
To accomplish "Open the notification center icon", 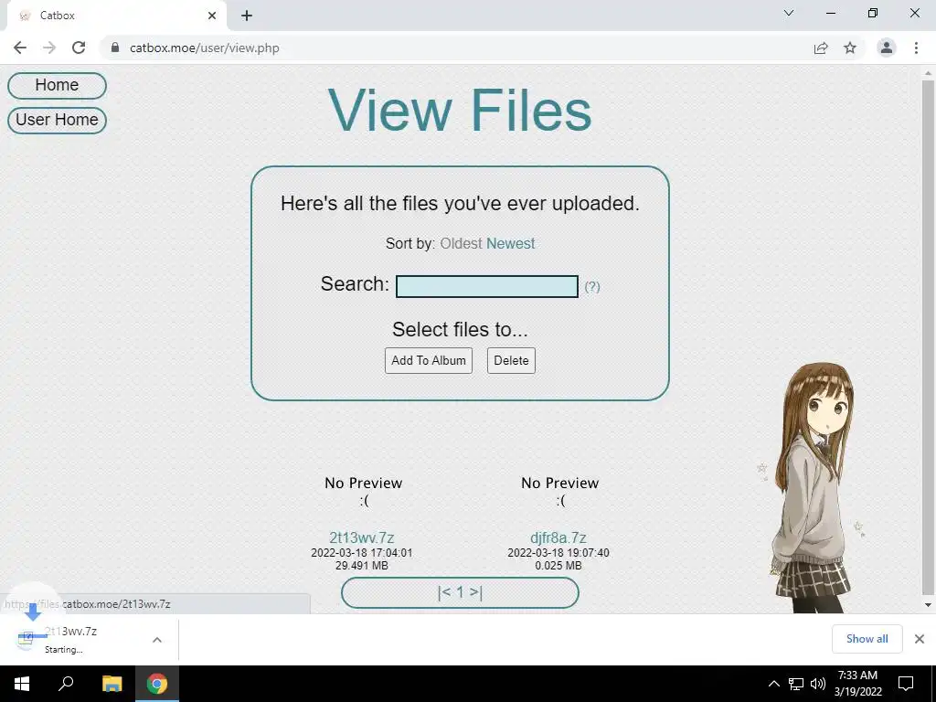I will coord(906,684).
